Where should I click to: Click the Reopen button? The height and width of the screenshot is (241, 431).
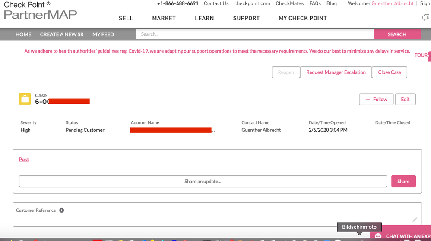tap(286, 72)
